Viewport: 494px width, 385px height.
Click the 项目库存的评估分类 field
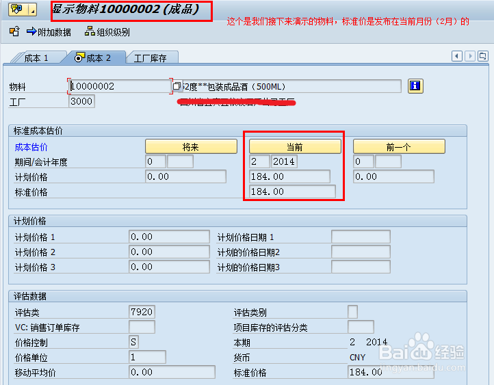click(361, 327)
